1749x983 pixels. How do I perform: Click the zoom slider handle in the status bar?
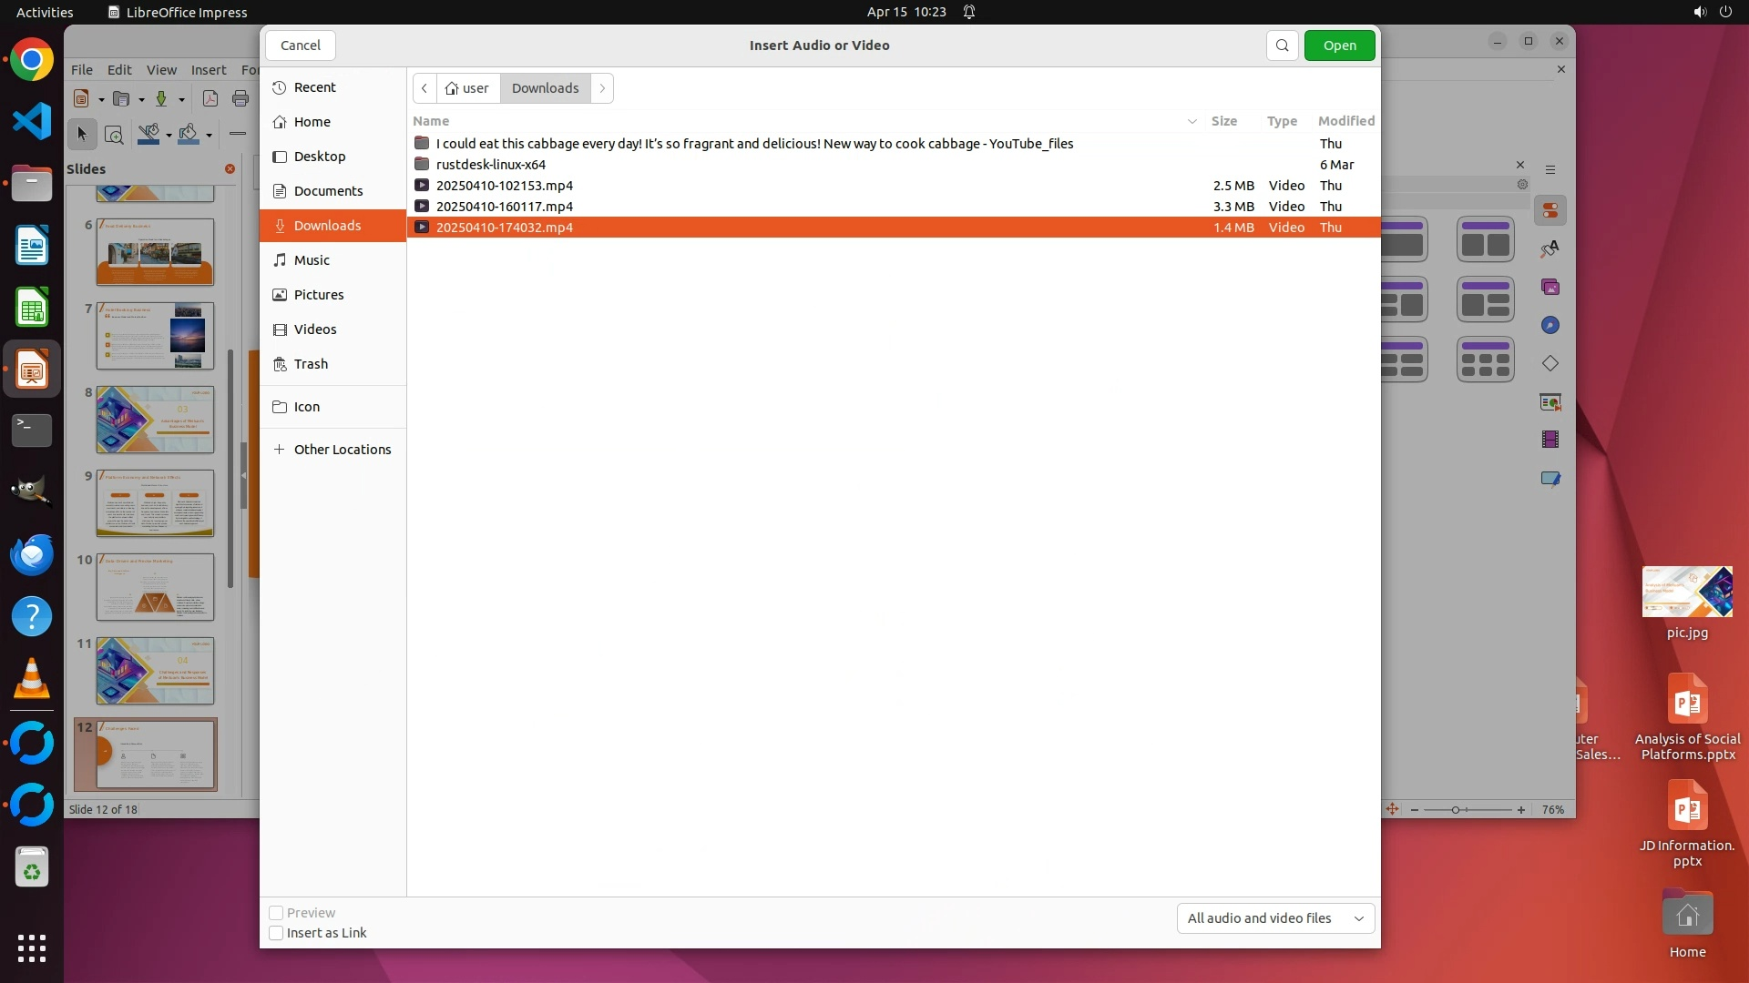(1456, 810)
